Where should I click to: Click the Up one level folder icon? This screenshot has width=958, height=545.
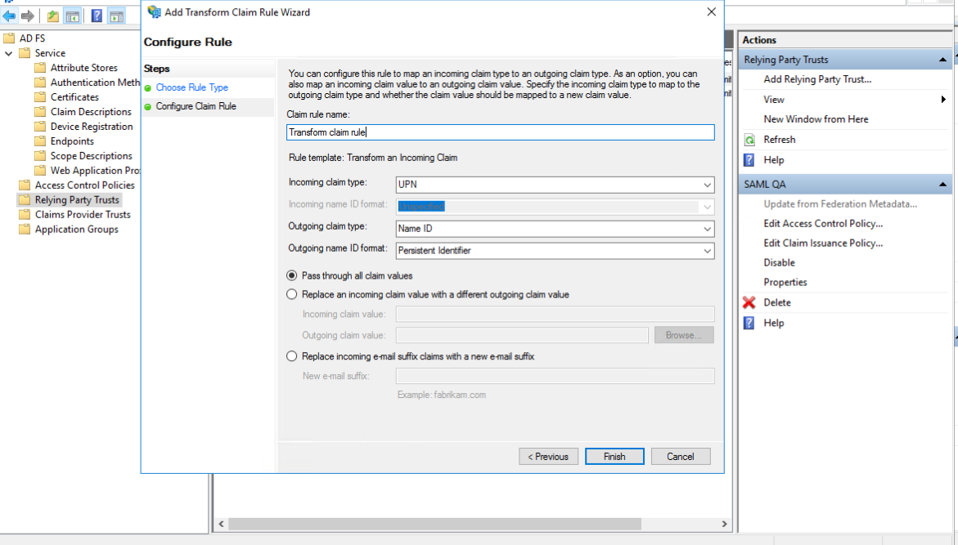53,16
